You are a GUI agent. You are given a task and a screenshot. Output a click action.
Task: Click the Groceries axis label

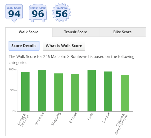point(39,119)
